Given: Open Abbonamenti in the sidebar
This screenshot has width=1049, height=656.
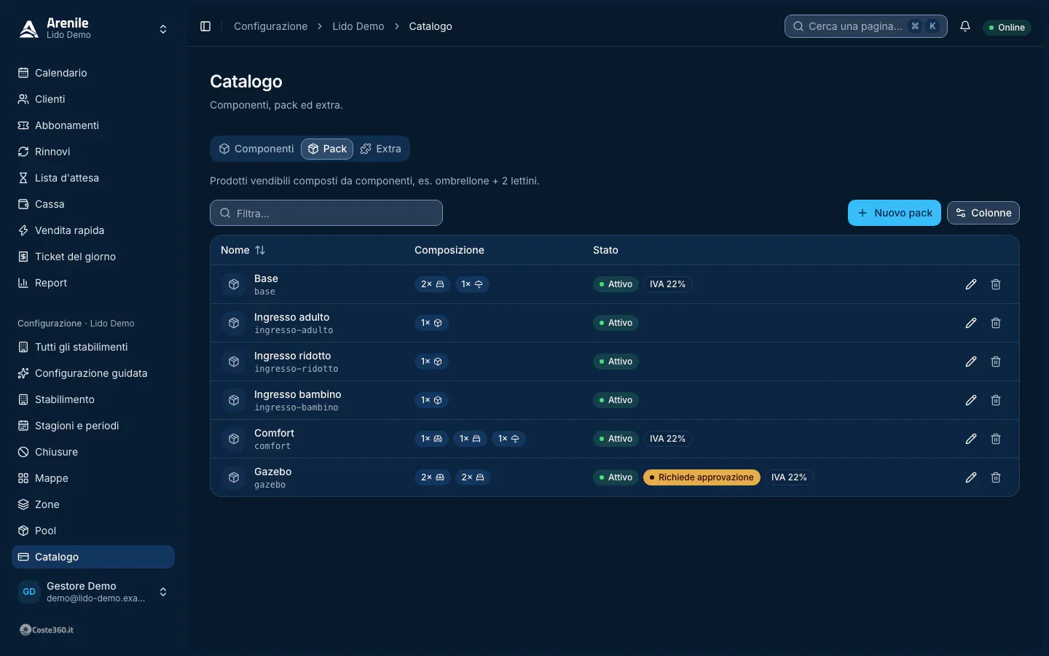Looking at the screenshot, I should click(93, 125).
